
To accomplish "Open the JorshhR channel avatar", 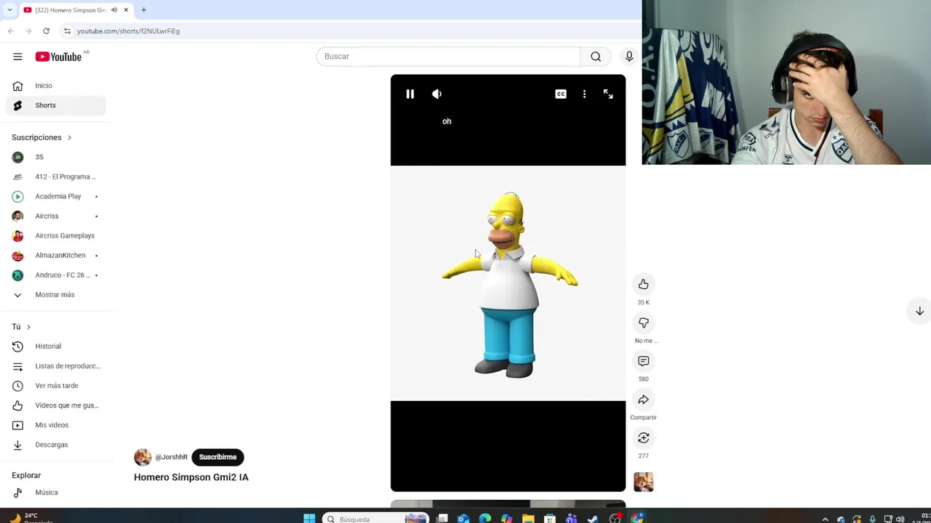I will point(143,457).
